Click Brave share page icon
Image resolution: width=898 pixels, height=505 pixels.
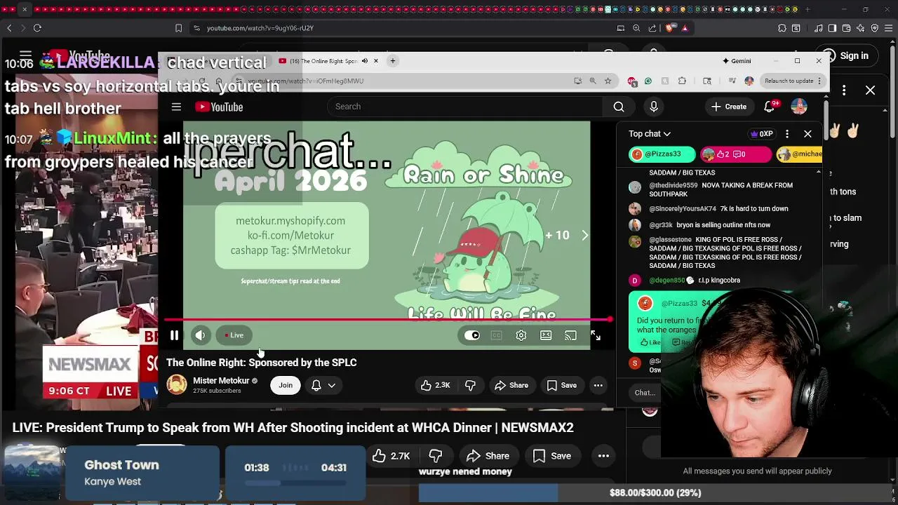coord(652,28)
